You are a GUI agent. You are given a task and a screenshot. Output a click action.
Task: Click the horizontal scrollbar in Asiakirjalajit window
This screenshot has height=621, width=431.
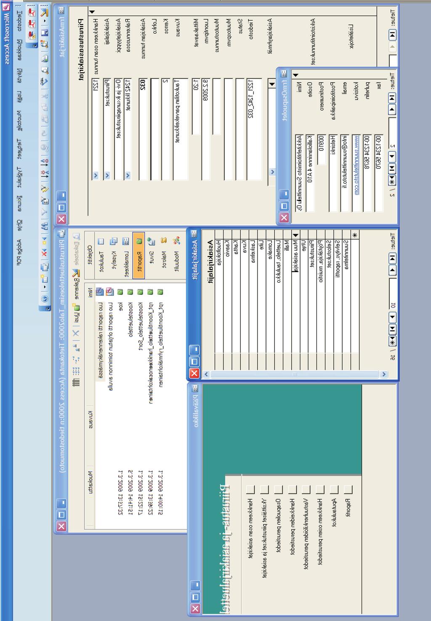click(294, 374)
